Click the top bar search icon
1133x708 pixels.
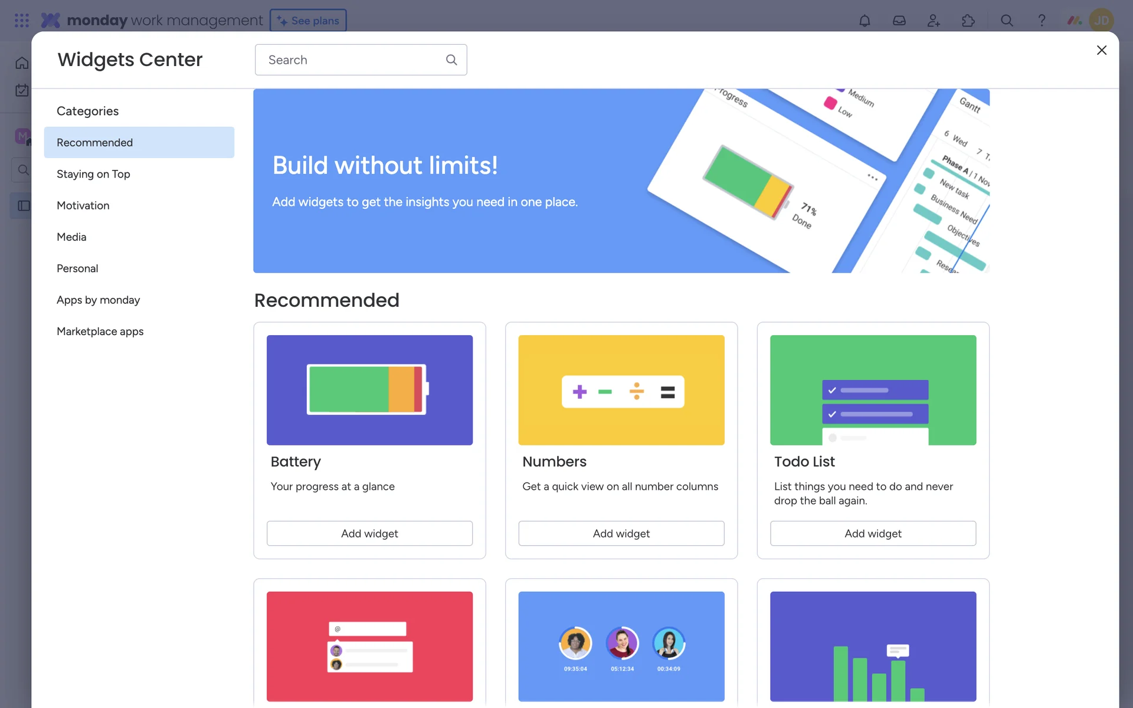[x=1007, y=21]
